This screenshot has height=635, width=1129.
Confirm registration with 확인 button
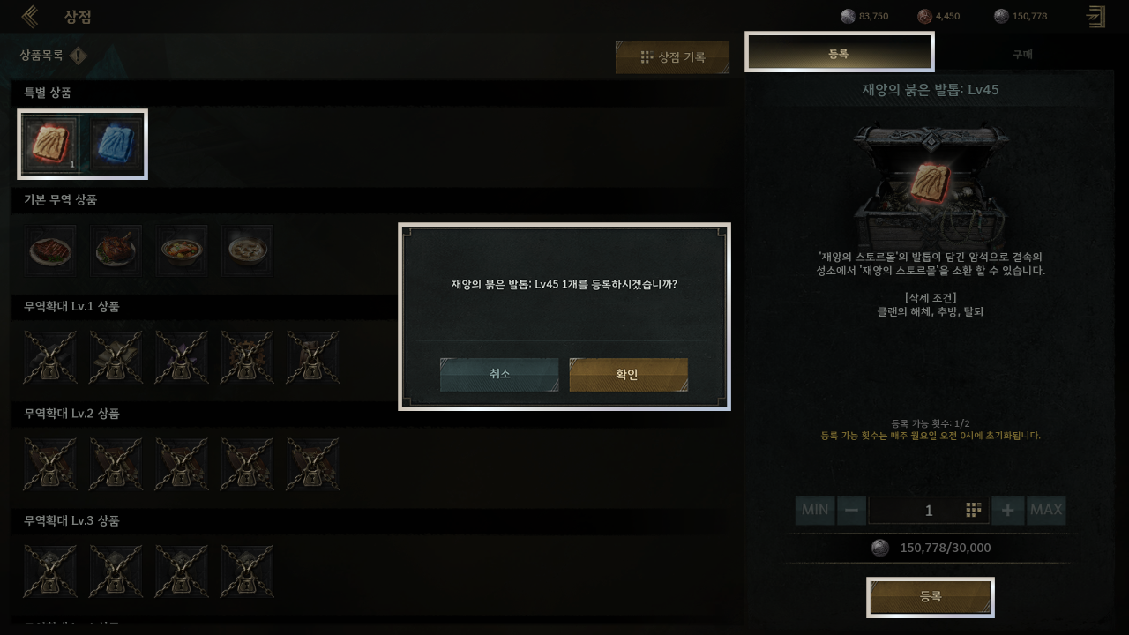click(x=628, y=374)
